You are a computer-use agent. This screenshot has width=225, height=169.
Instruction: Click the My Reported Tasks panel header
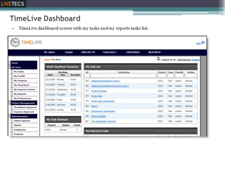coord(141,131)
